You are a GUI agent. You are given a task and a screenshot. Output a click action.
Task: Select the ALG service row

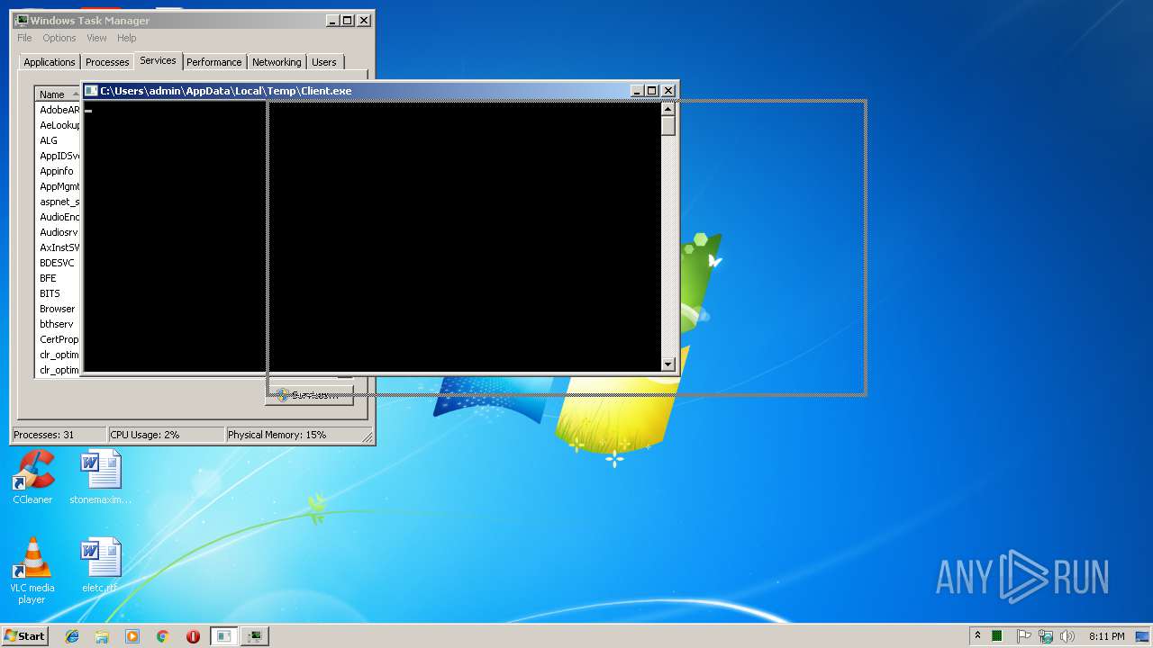coord(59,140)
